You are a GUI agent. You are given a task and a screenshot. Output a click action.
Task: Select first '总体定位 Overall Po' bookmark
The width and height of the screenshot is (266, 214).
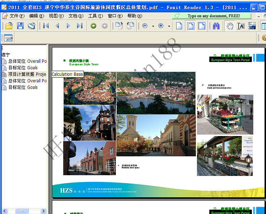27,61
